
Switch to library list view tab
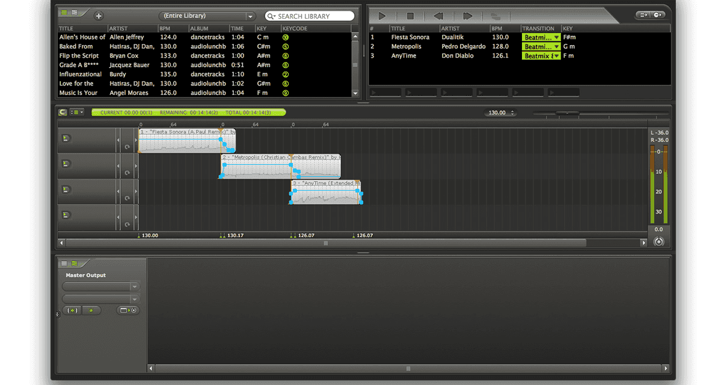point(64,12)
